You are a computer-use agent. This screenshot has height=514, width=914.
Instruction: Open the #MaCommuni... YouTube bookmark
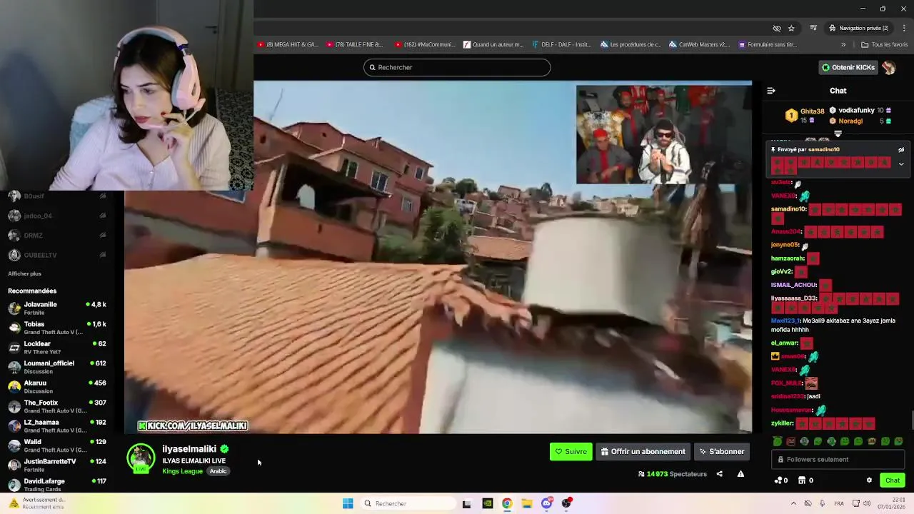424,44
